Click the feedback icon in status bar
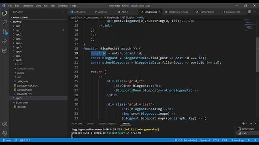The image size is (259, 145). coord(249,140)
